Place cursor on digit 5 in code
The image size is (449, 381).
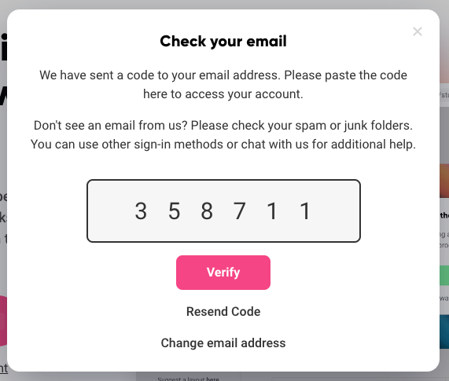[174, 211]
